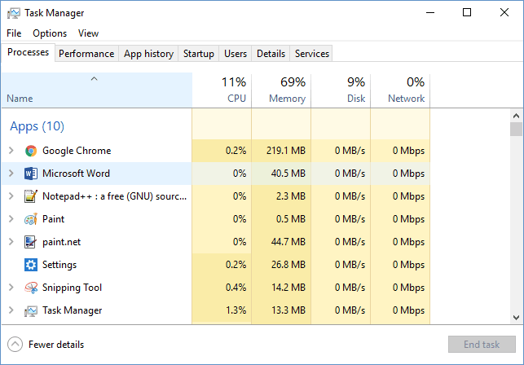
Task: Click the 219.1 MB memory value
Action: [286, 151]
